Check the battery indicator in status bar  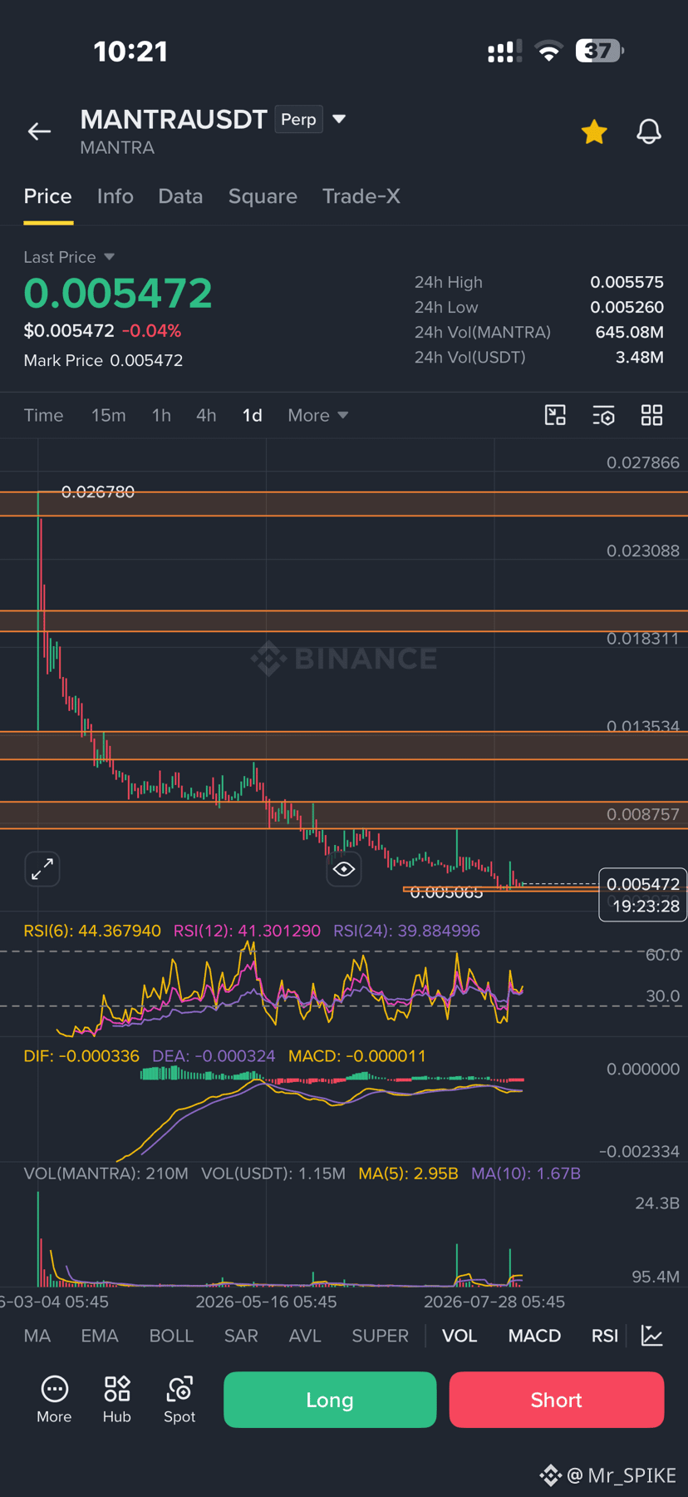pos(599,51)
